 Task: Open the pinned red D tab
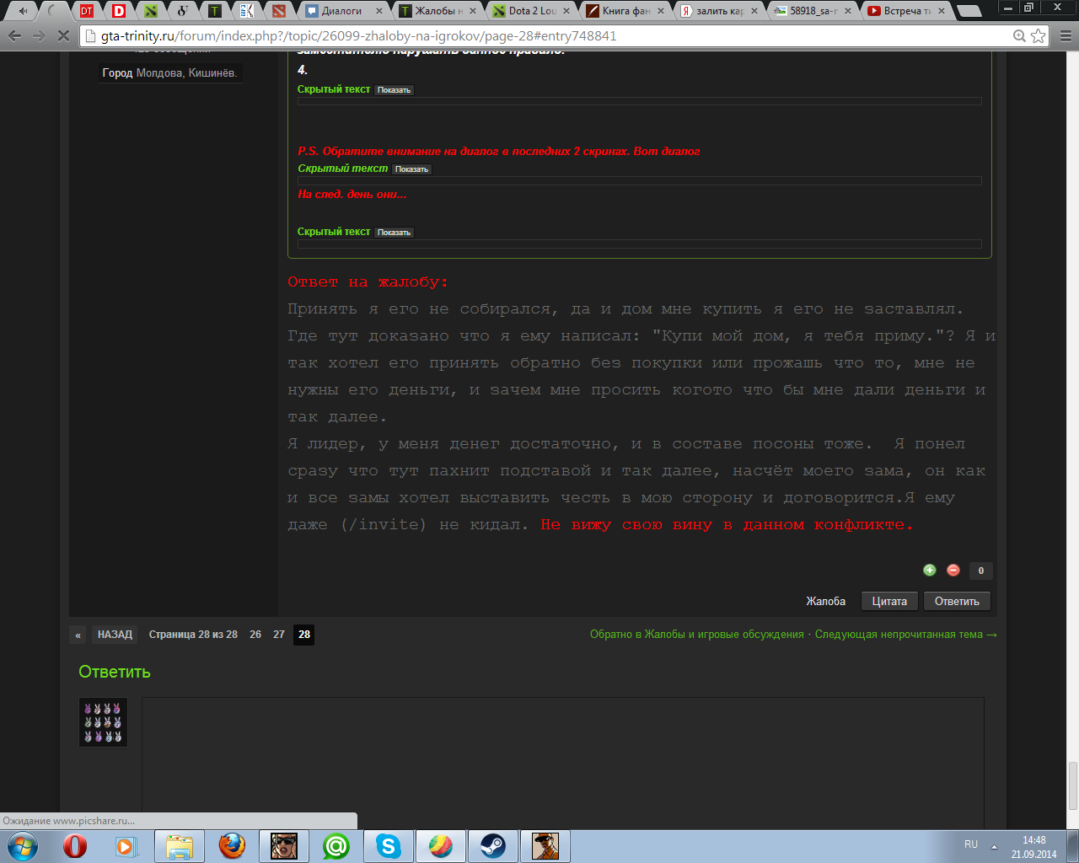tap(119, 11)
